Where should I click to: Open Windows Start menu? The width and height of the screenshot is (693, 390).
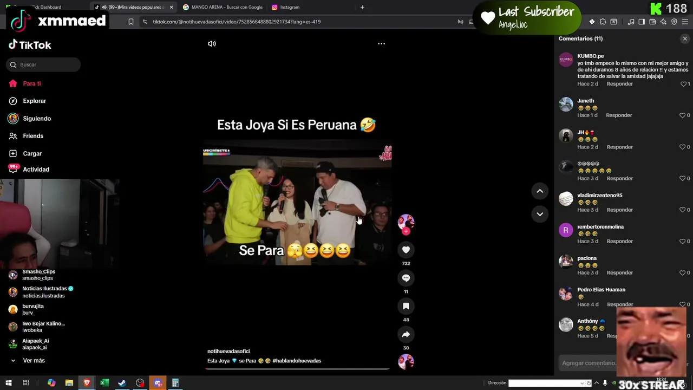coord(8,383)
